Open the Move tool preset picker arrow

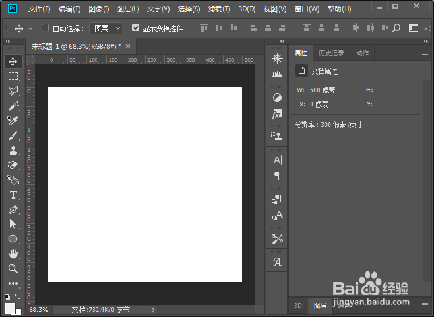pos(31,29)
